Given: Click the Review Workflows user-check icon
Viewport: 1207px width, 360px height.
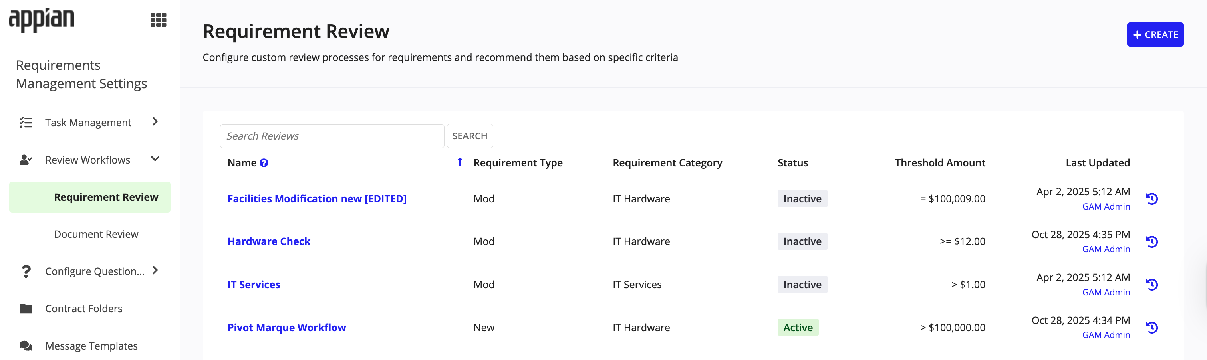Looking at the screenshot, I should [26, 160].
